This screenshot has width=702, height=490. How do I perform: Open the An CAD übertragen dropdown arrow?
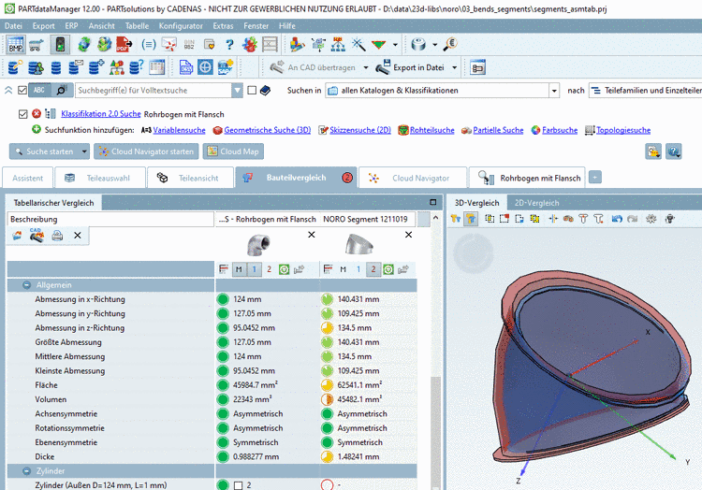click(x=366, y=67)
